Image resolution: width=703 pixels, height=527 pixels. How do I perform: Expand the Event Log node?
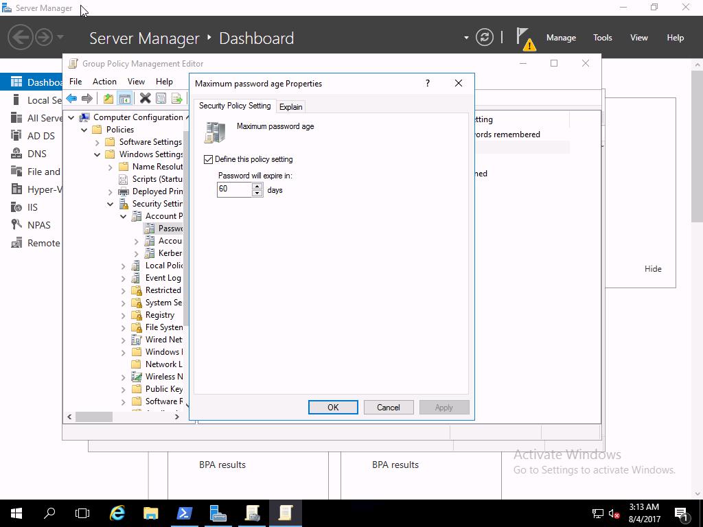(124, 279)
